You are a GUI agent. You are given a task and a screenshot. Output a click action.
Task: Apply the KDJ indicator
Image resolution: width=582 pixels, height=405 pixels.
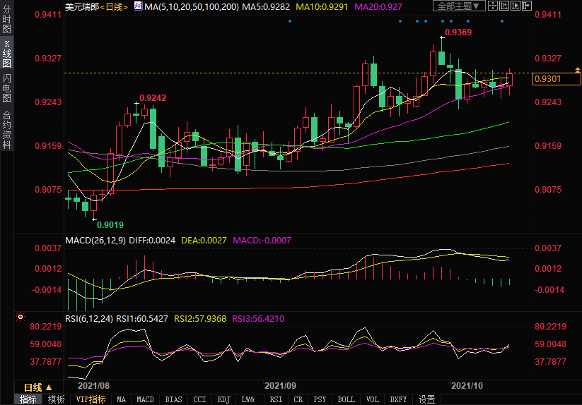(x=223, y=399)
